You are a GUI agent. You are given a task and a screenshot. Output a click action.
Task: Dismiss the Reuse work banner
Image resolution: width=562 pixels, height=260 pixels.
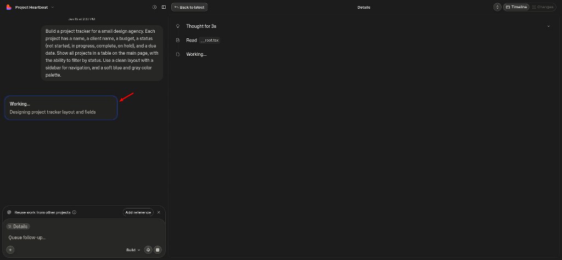159,212
